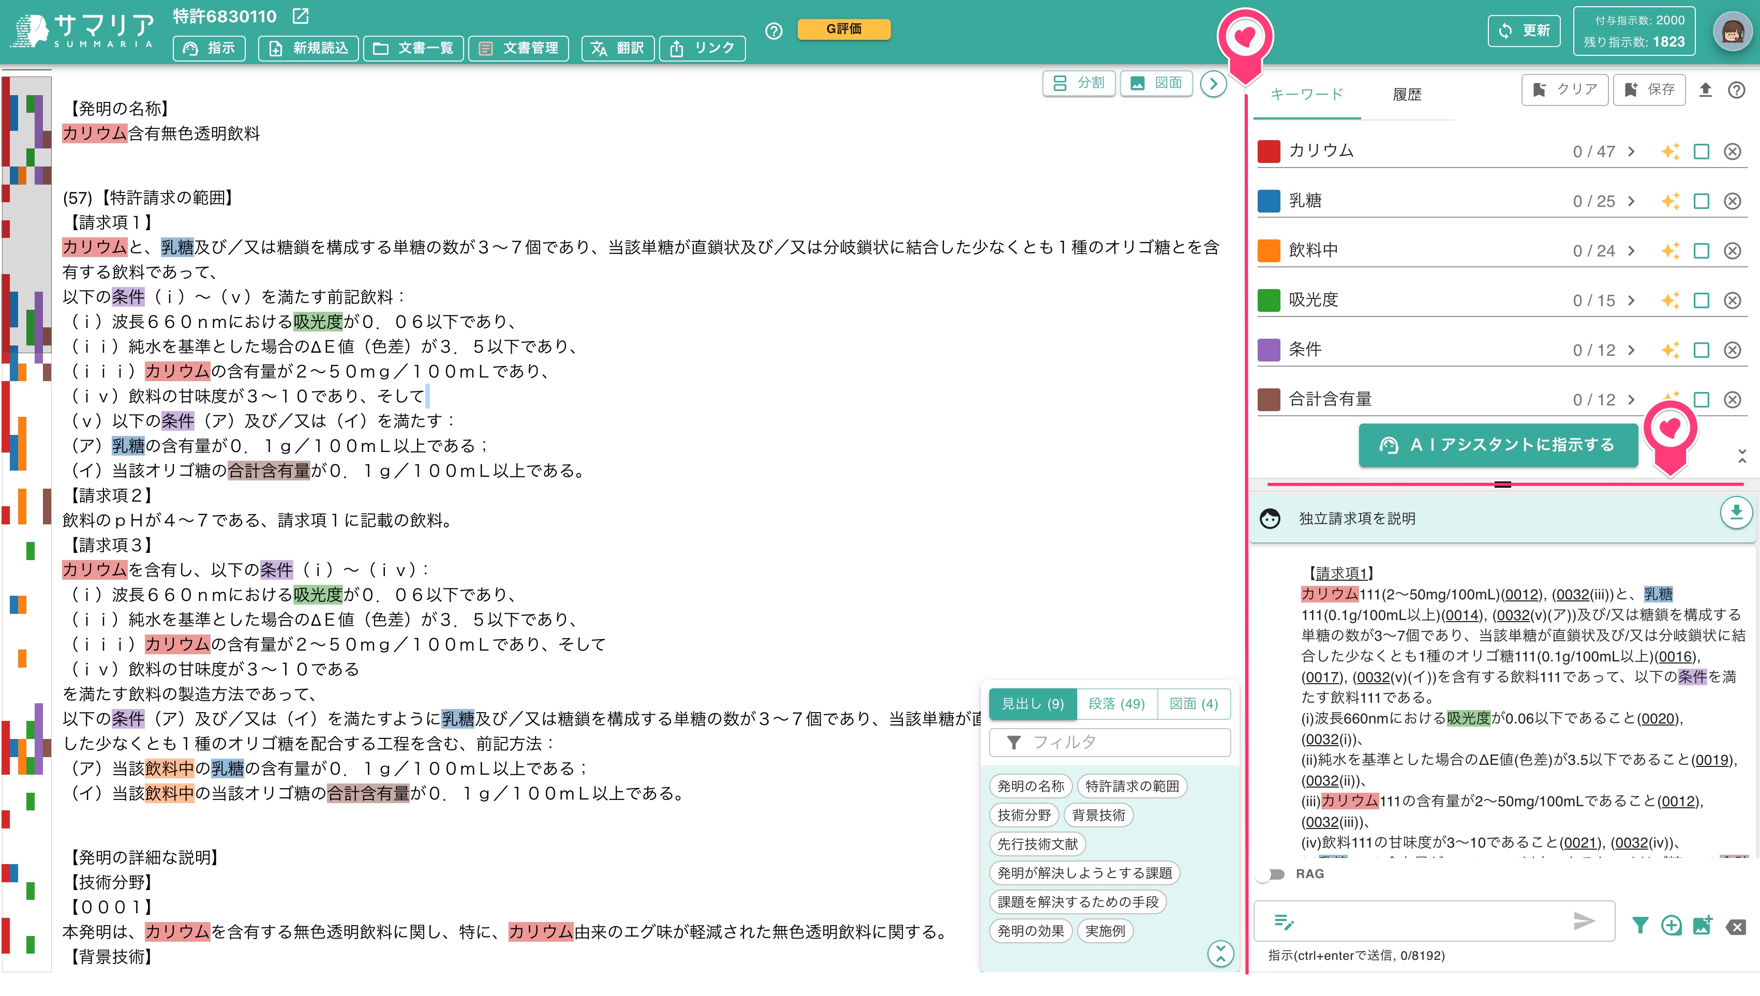Viewport: 1760px width, 996px height.
Task: Open external link icon next to 特許6830110
Action: [301, 17]
